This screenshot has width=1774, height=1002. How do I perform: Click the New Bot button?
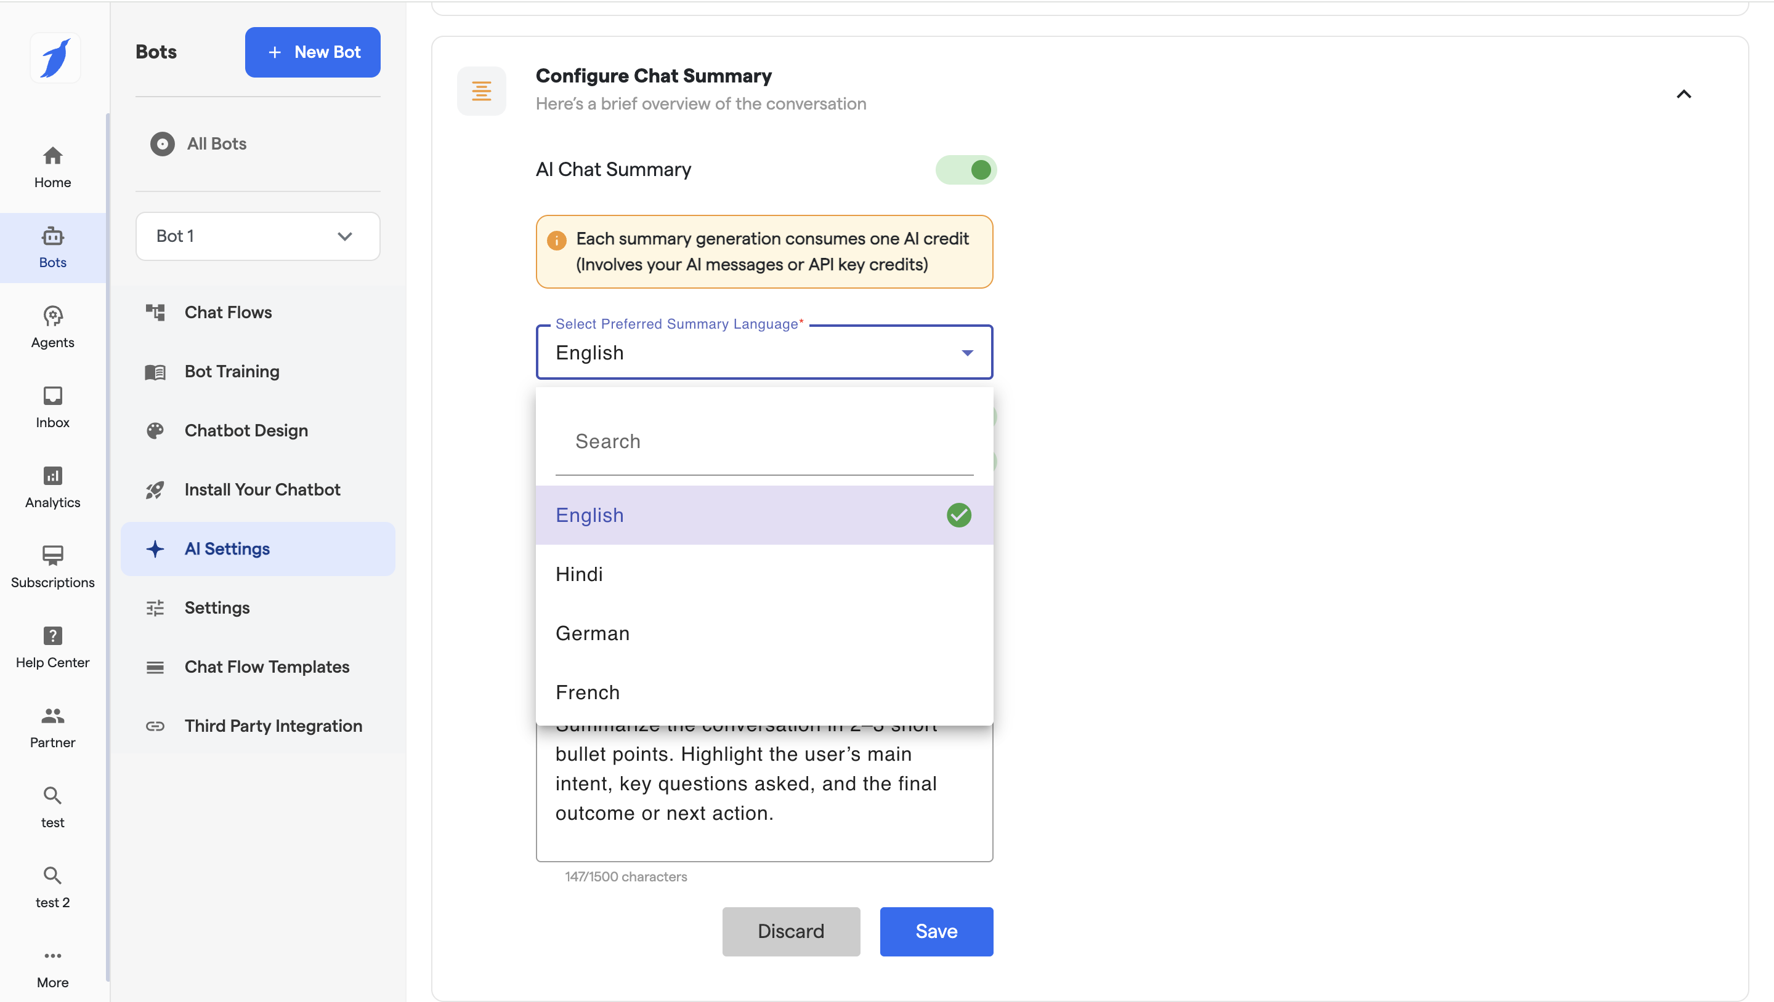coord(313,52)
